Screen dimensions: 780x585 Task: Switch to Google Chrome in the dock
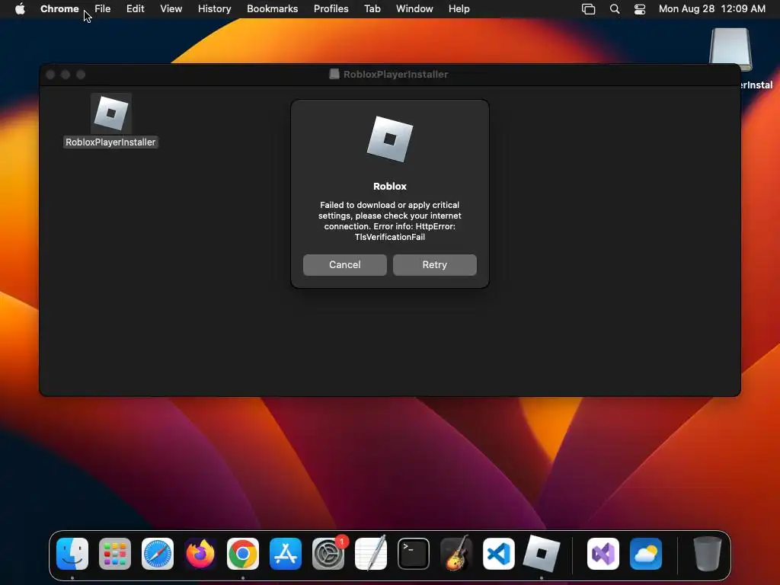point(243,554)
